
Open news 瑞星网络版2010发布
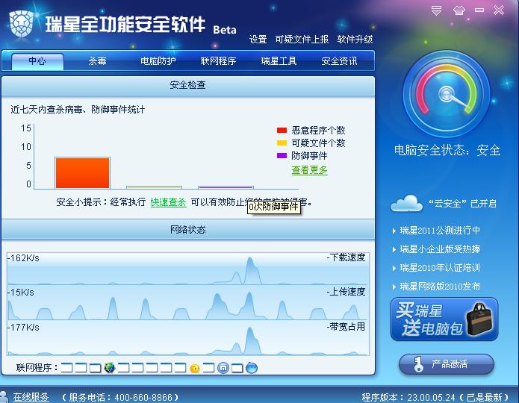(440, 286)
